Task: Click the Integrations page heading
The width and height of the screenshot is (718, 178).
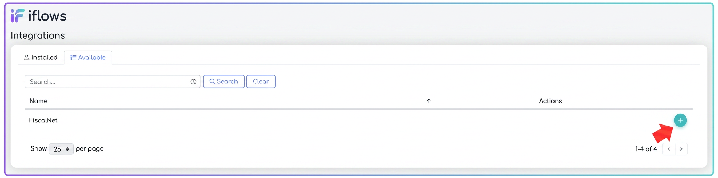Action: pyautogui.click(x=38, y=35)
